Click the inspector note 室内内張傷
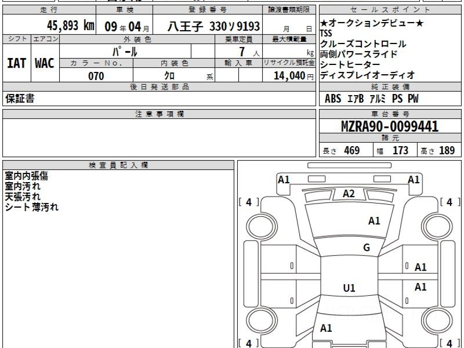The width and height of the screenshot is (464, 348). [x=27, y=176]
